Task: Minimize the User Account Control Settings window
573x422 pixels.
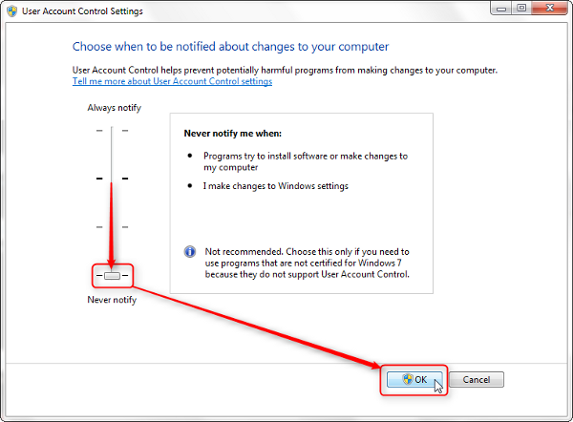Action: 501,9
